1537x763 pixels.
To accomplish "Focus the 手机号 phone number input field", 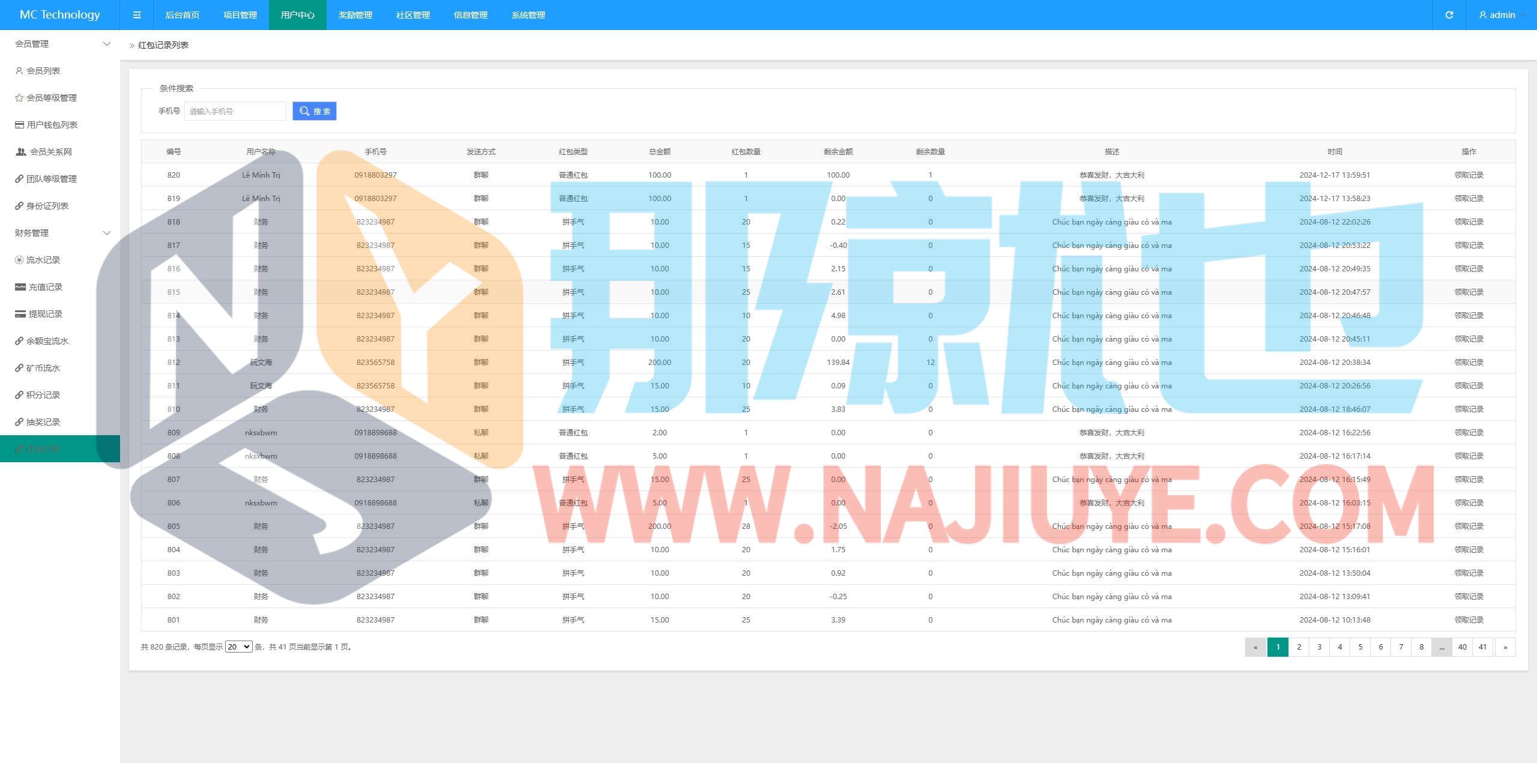I will [235, 111].
